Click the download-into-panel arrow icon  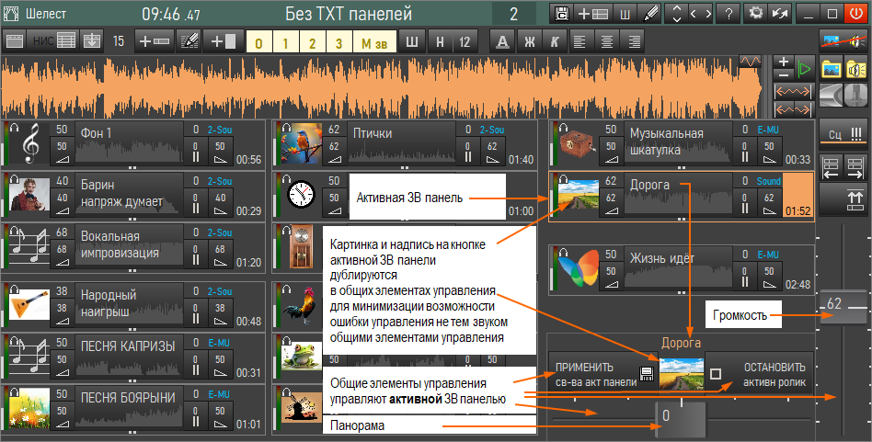[92, 41]
